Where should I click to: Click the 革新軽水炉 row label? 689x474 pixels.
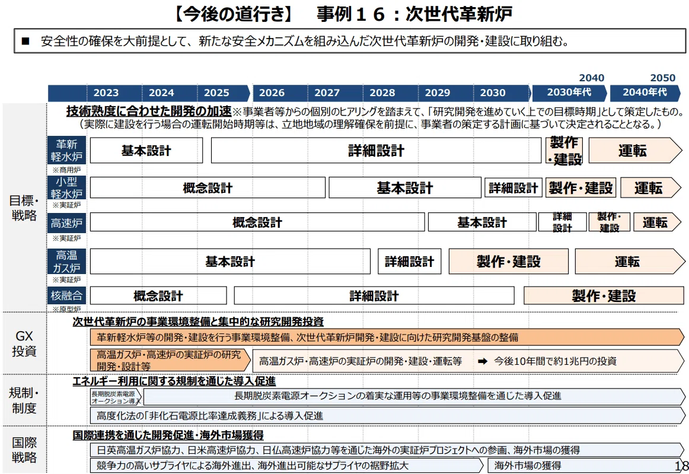click(x=66, y=150)
